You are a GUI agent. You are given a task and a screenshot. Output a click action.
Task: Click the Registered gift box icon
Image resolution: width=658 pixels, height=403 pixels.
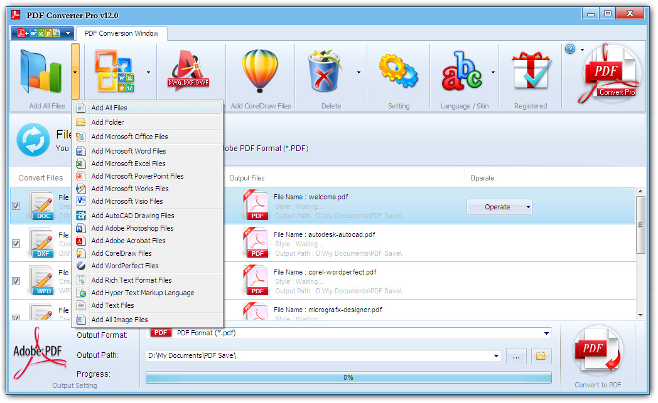[531, 70]
